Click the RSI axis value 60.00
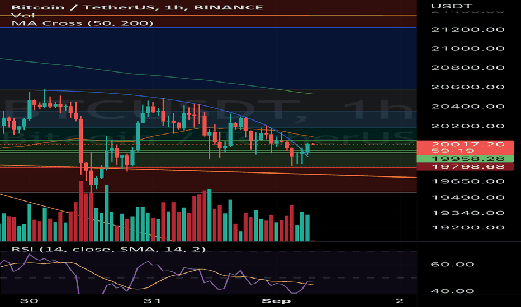 [x=452, y=264]
